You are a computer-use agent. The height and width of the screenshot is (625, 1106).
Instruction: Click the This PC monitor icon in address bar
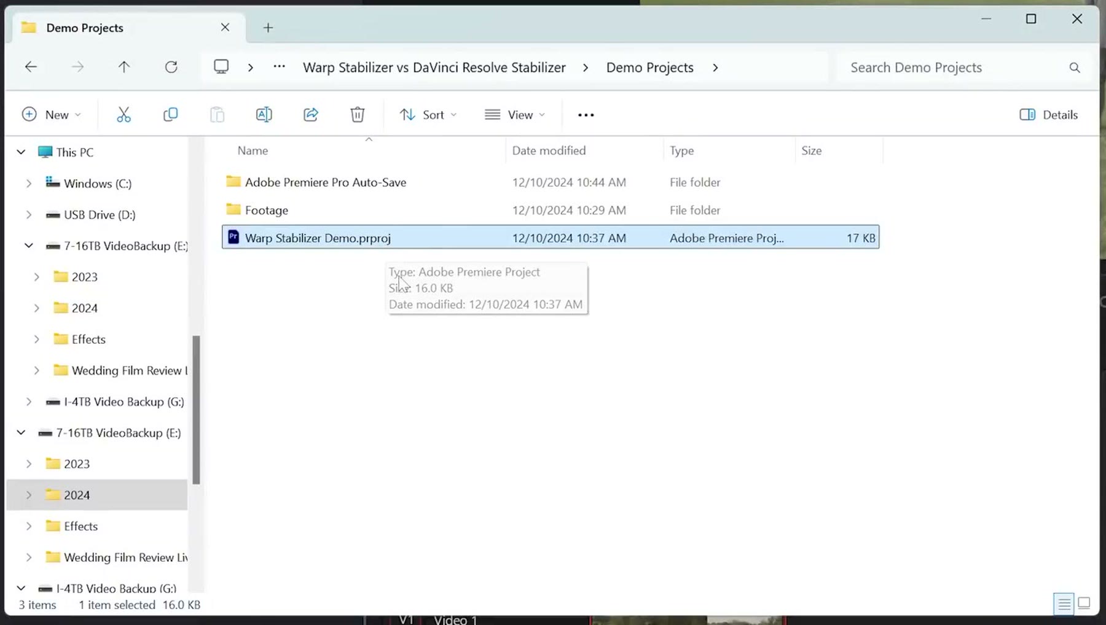[221, 66]
